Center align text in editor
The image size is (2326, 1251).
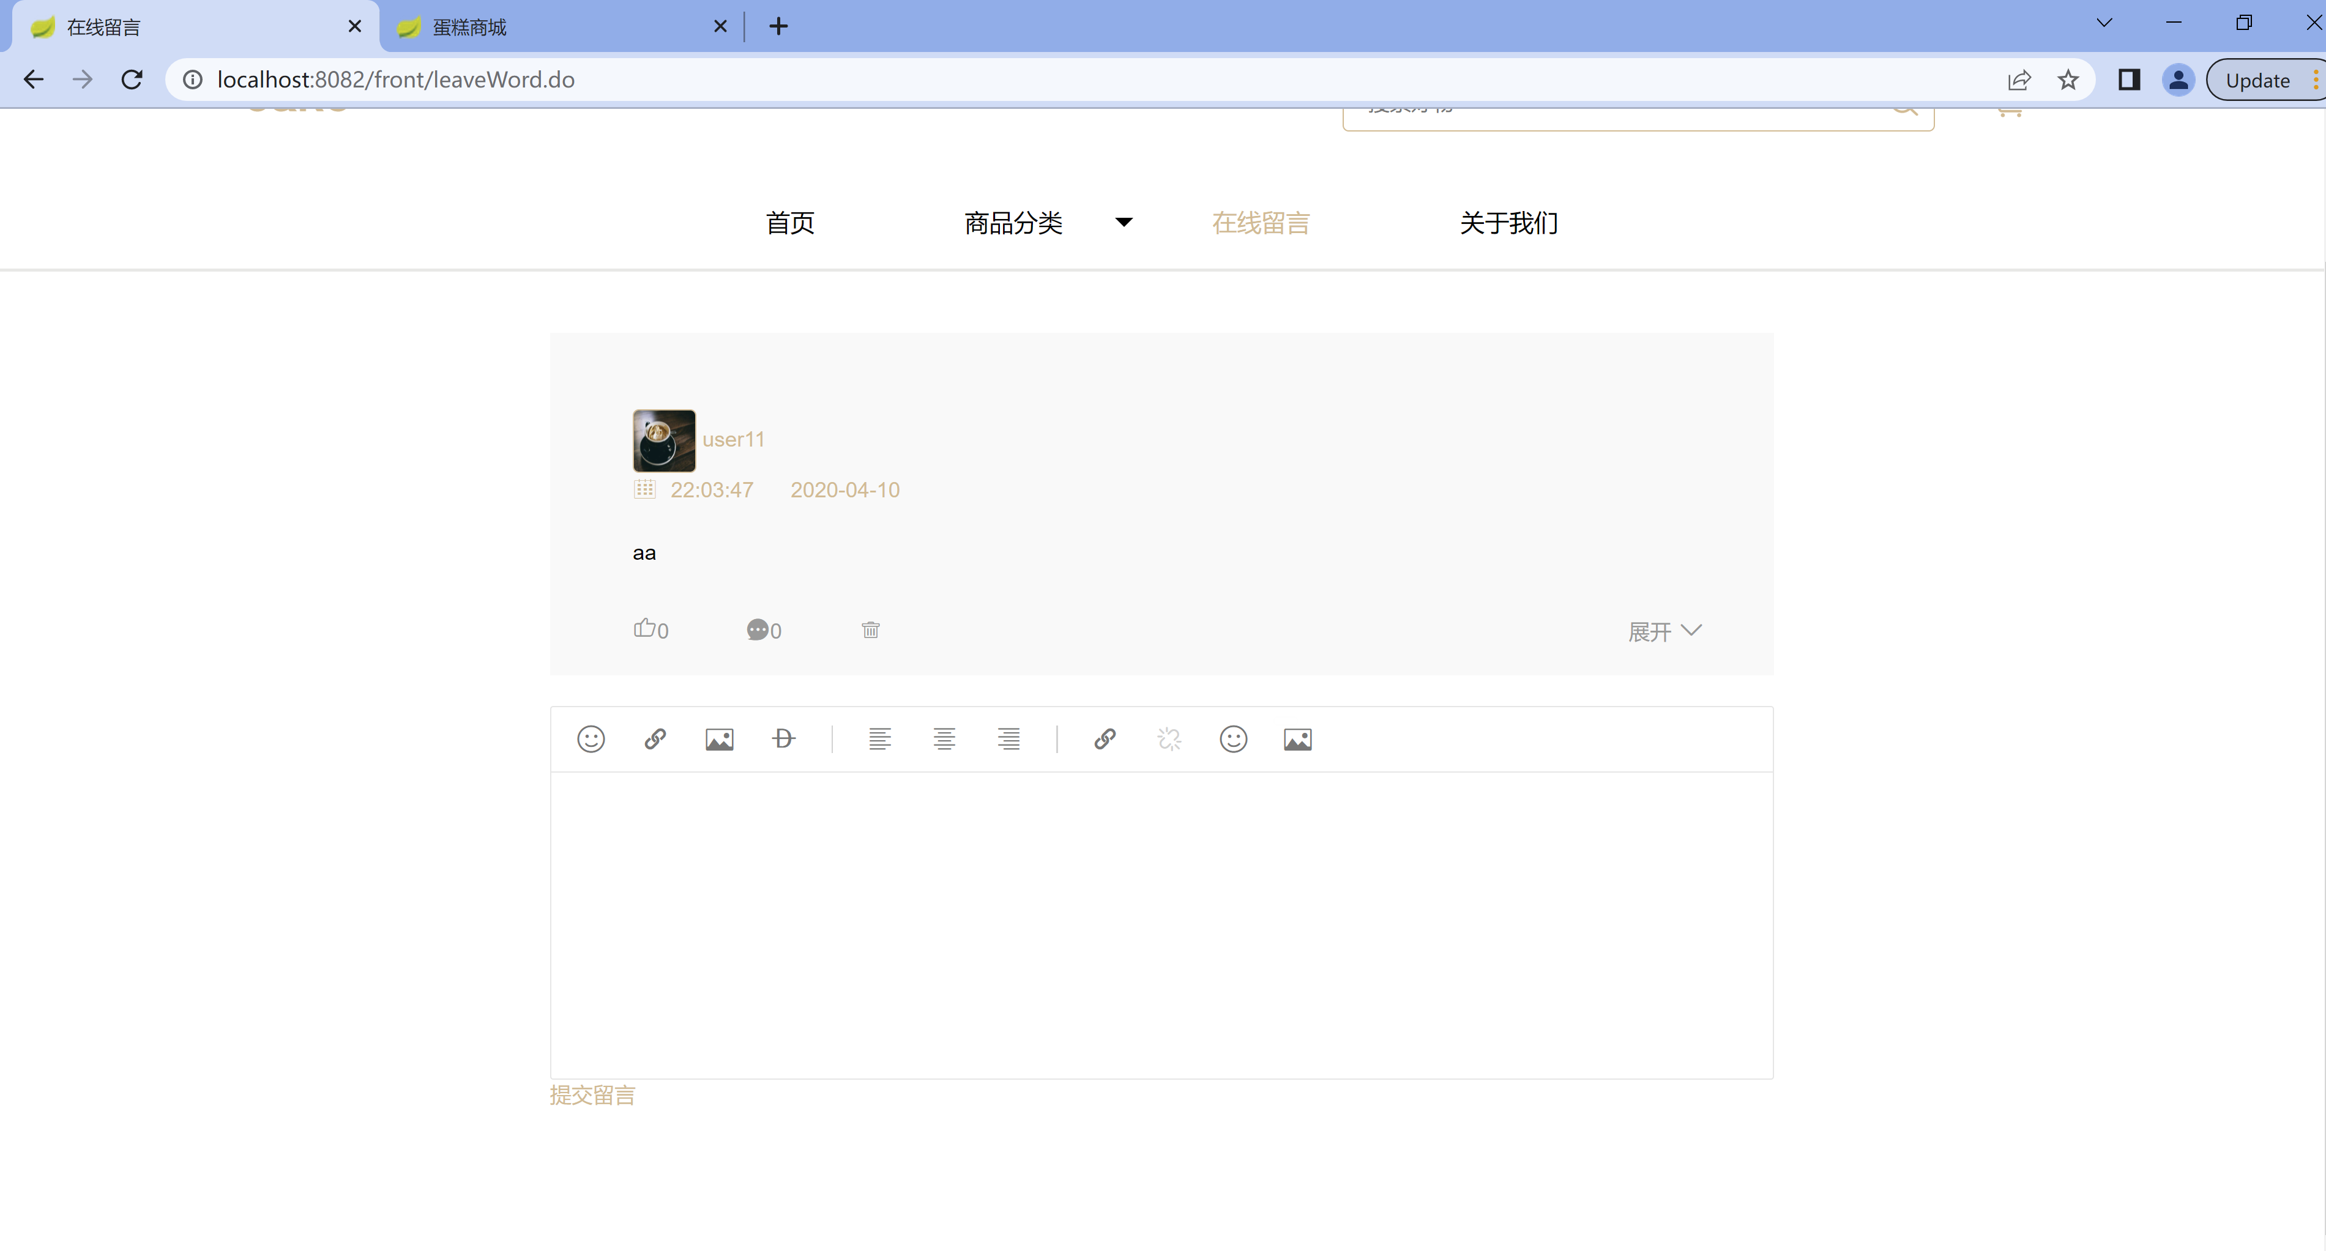click(x=944, y=739)
